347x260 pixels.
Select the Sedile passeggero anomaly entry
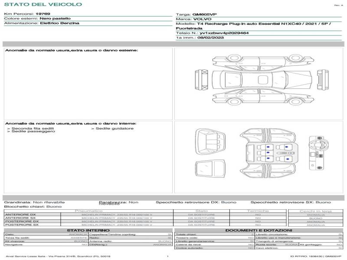(x=31, y=131)
